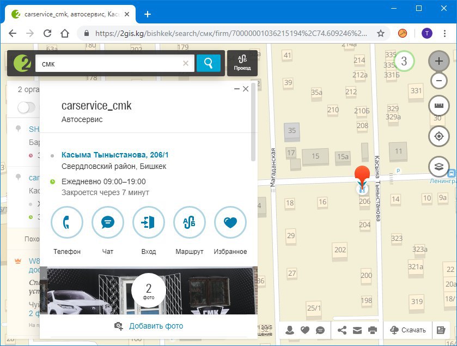The image size is (457, 346).
Task: Open favorites heart in bottom toolbar
Action: coord(305,330)
